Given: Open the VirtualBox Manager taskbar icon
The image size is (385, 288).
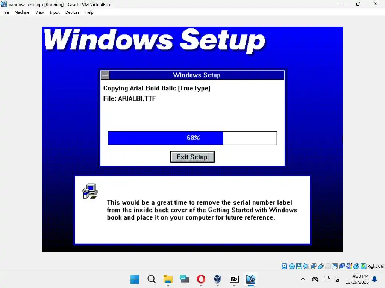Looking at the screenshot, I should (x=217, y=279).
